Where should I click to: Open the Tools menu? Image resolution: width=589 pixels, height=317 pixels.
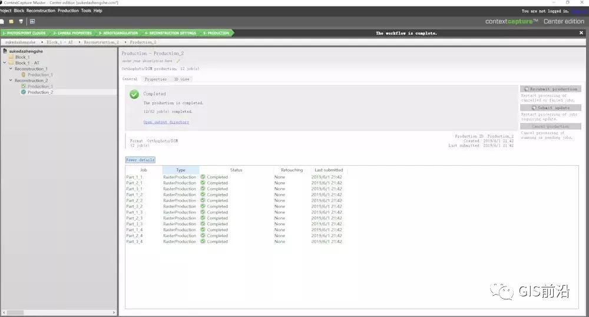point(86,11)
